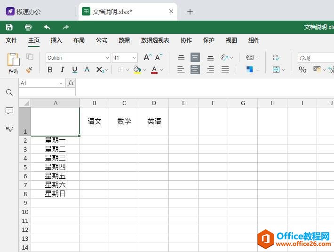Open the 保护 tab

click(208, 40)
